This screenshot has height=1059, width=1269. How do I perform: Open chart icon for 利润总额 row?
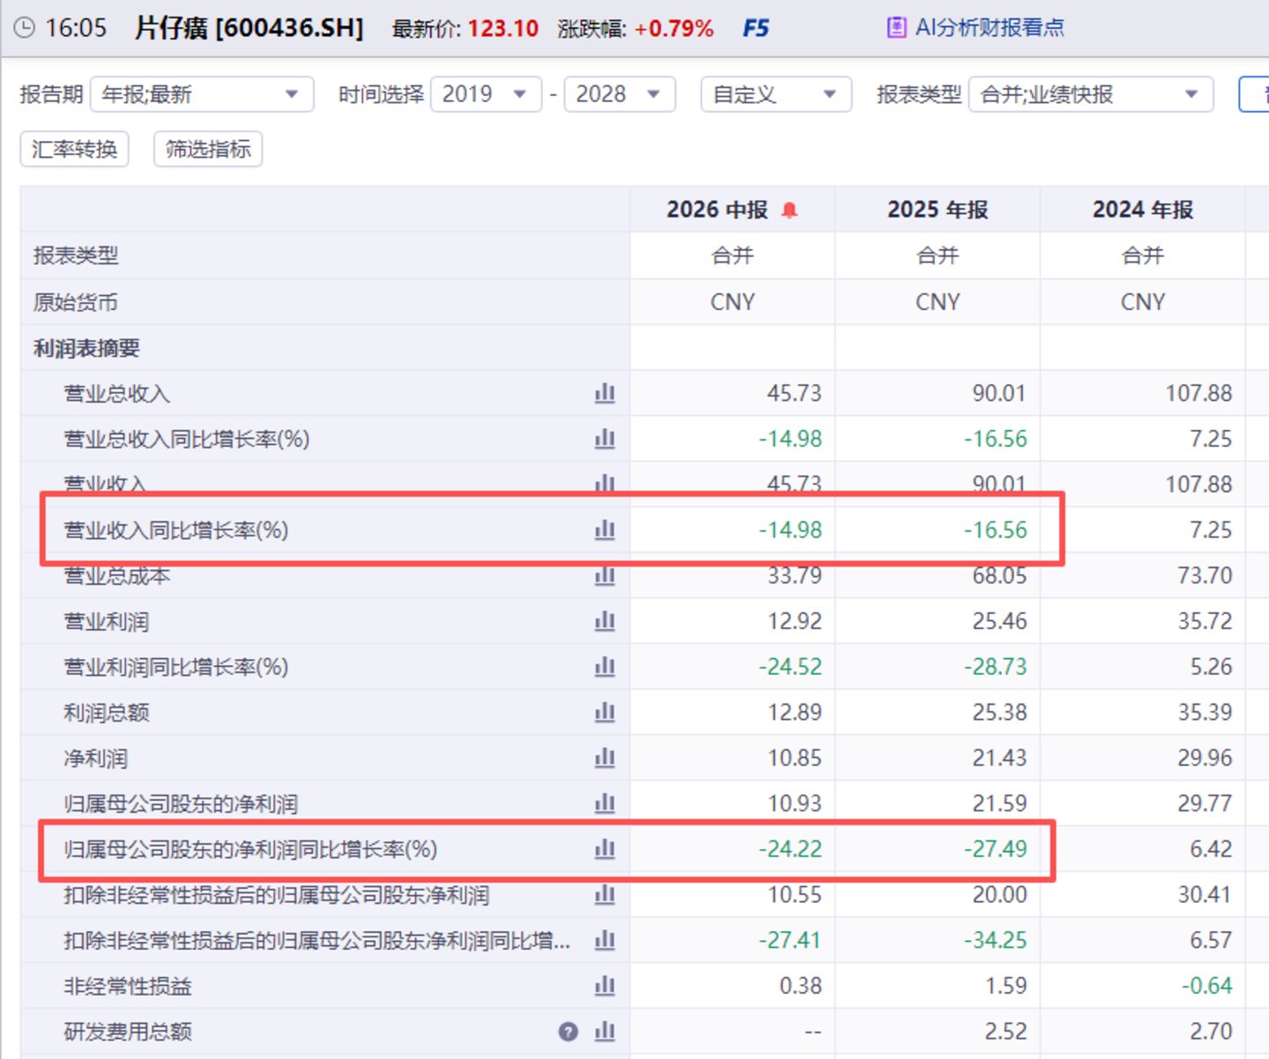pos(605,712)
